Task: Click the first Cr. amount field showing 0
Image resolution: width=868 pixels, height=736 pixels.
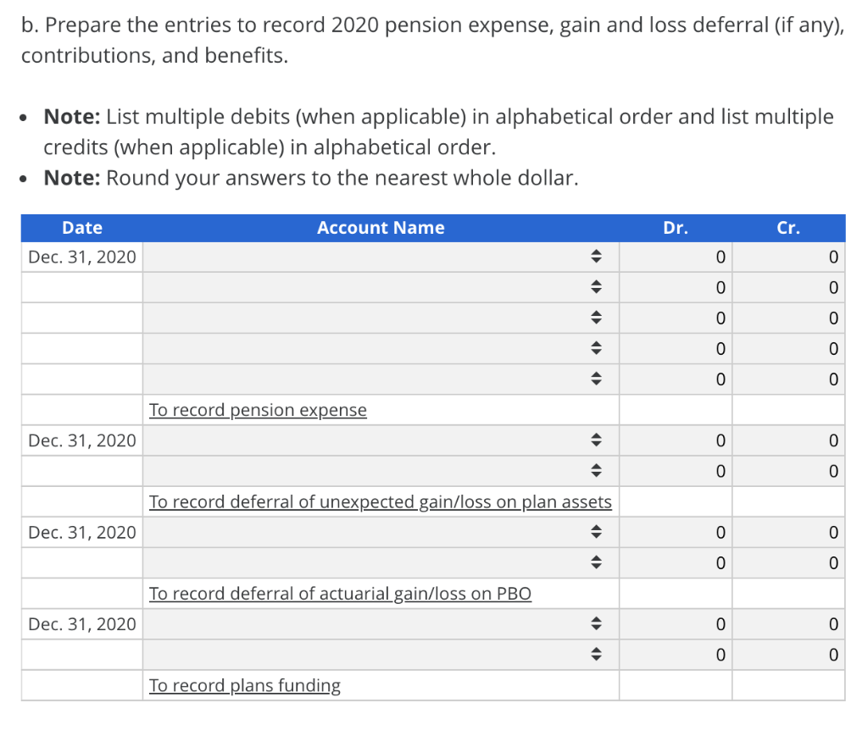Action: click(x=788, y=257)
